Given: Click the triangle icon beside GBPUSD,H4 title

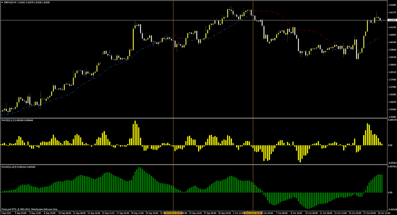Looking at the screenshot, I should click(2, 3).
